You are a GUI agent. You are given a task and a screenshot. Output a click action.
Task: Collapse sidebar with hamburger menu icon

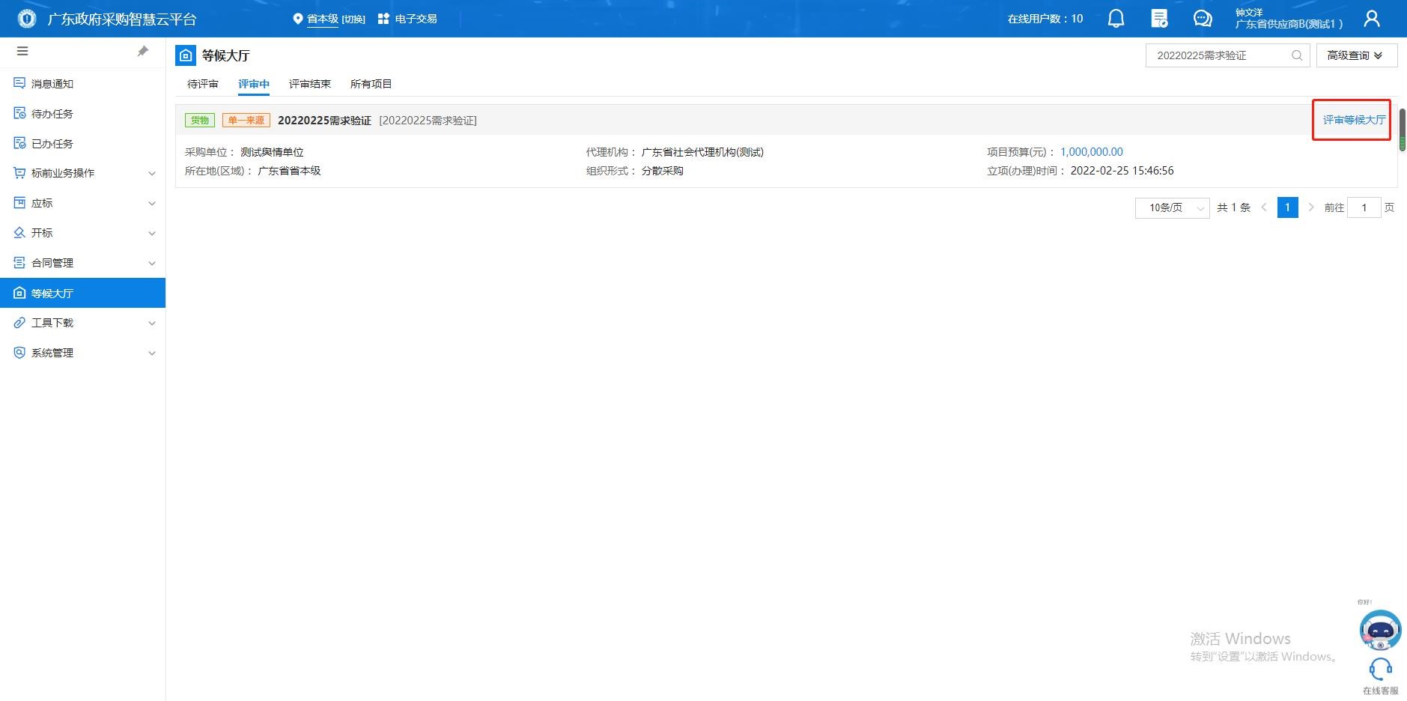22,51
